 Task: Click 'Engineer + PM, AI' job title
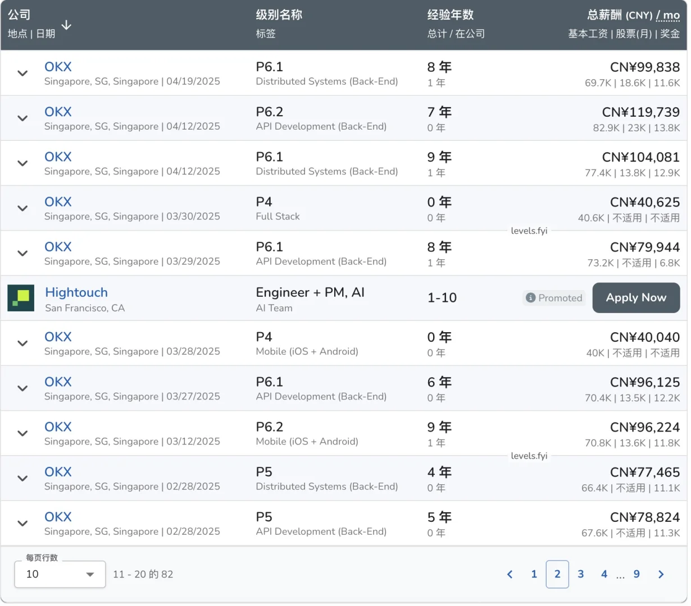[x=310, y=292]
